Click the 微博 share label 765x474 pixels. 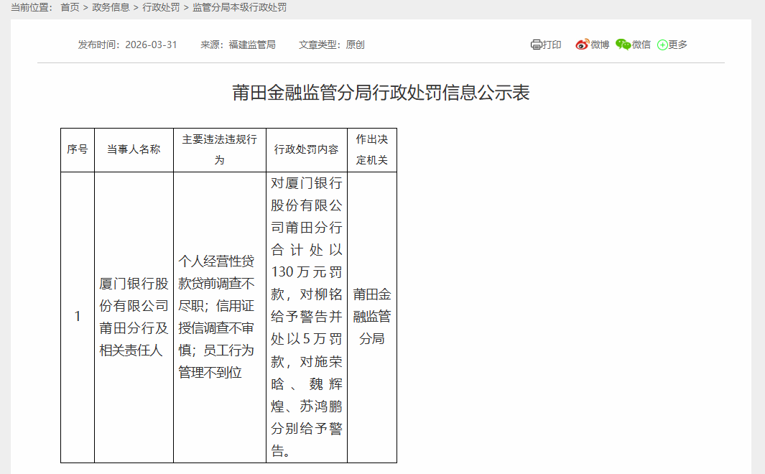tap(600, 45)
